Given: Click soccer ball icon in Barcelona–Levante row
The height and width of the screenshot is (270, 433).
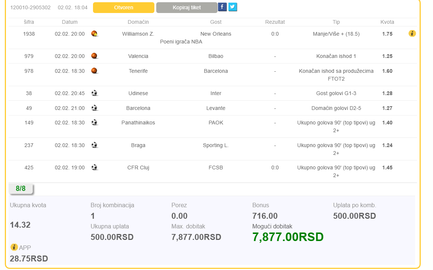Looking at the screenshot, I should point(94,108).
